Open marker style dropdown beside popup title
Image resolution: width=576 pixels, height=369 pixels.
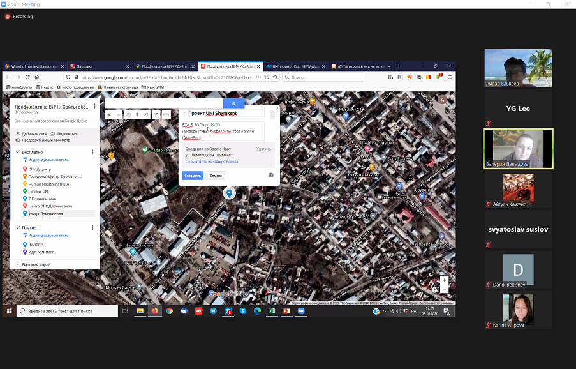tap(184, 113)
